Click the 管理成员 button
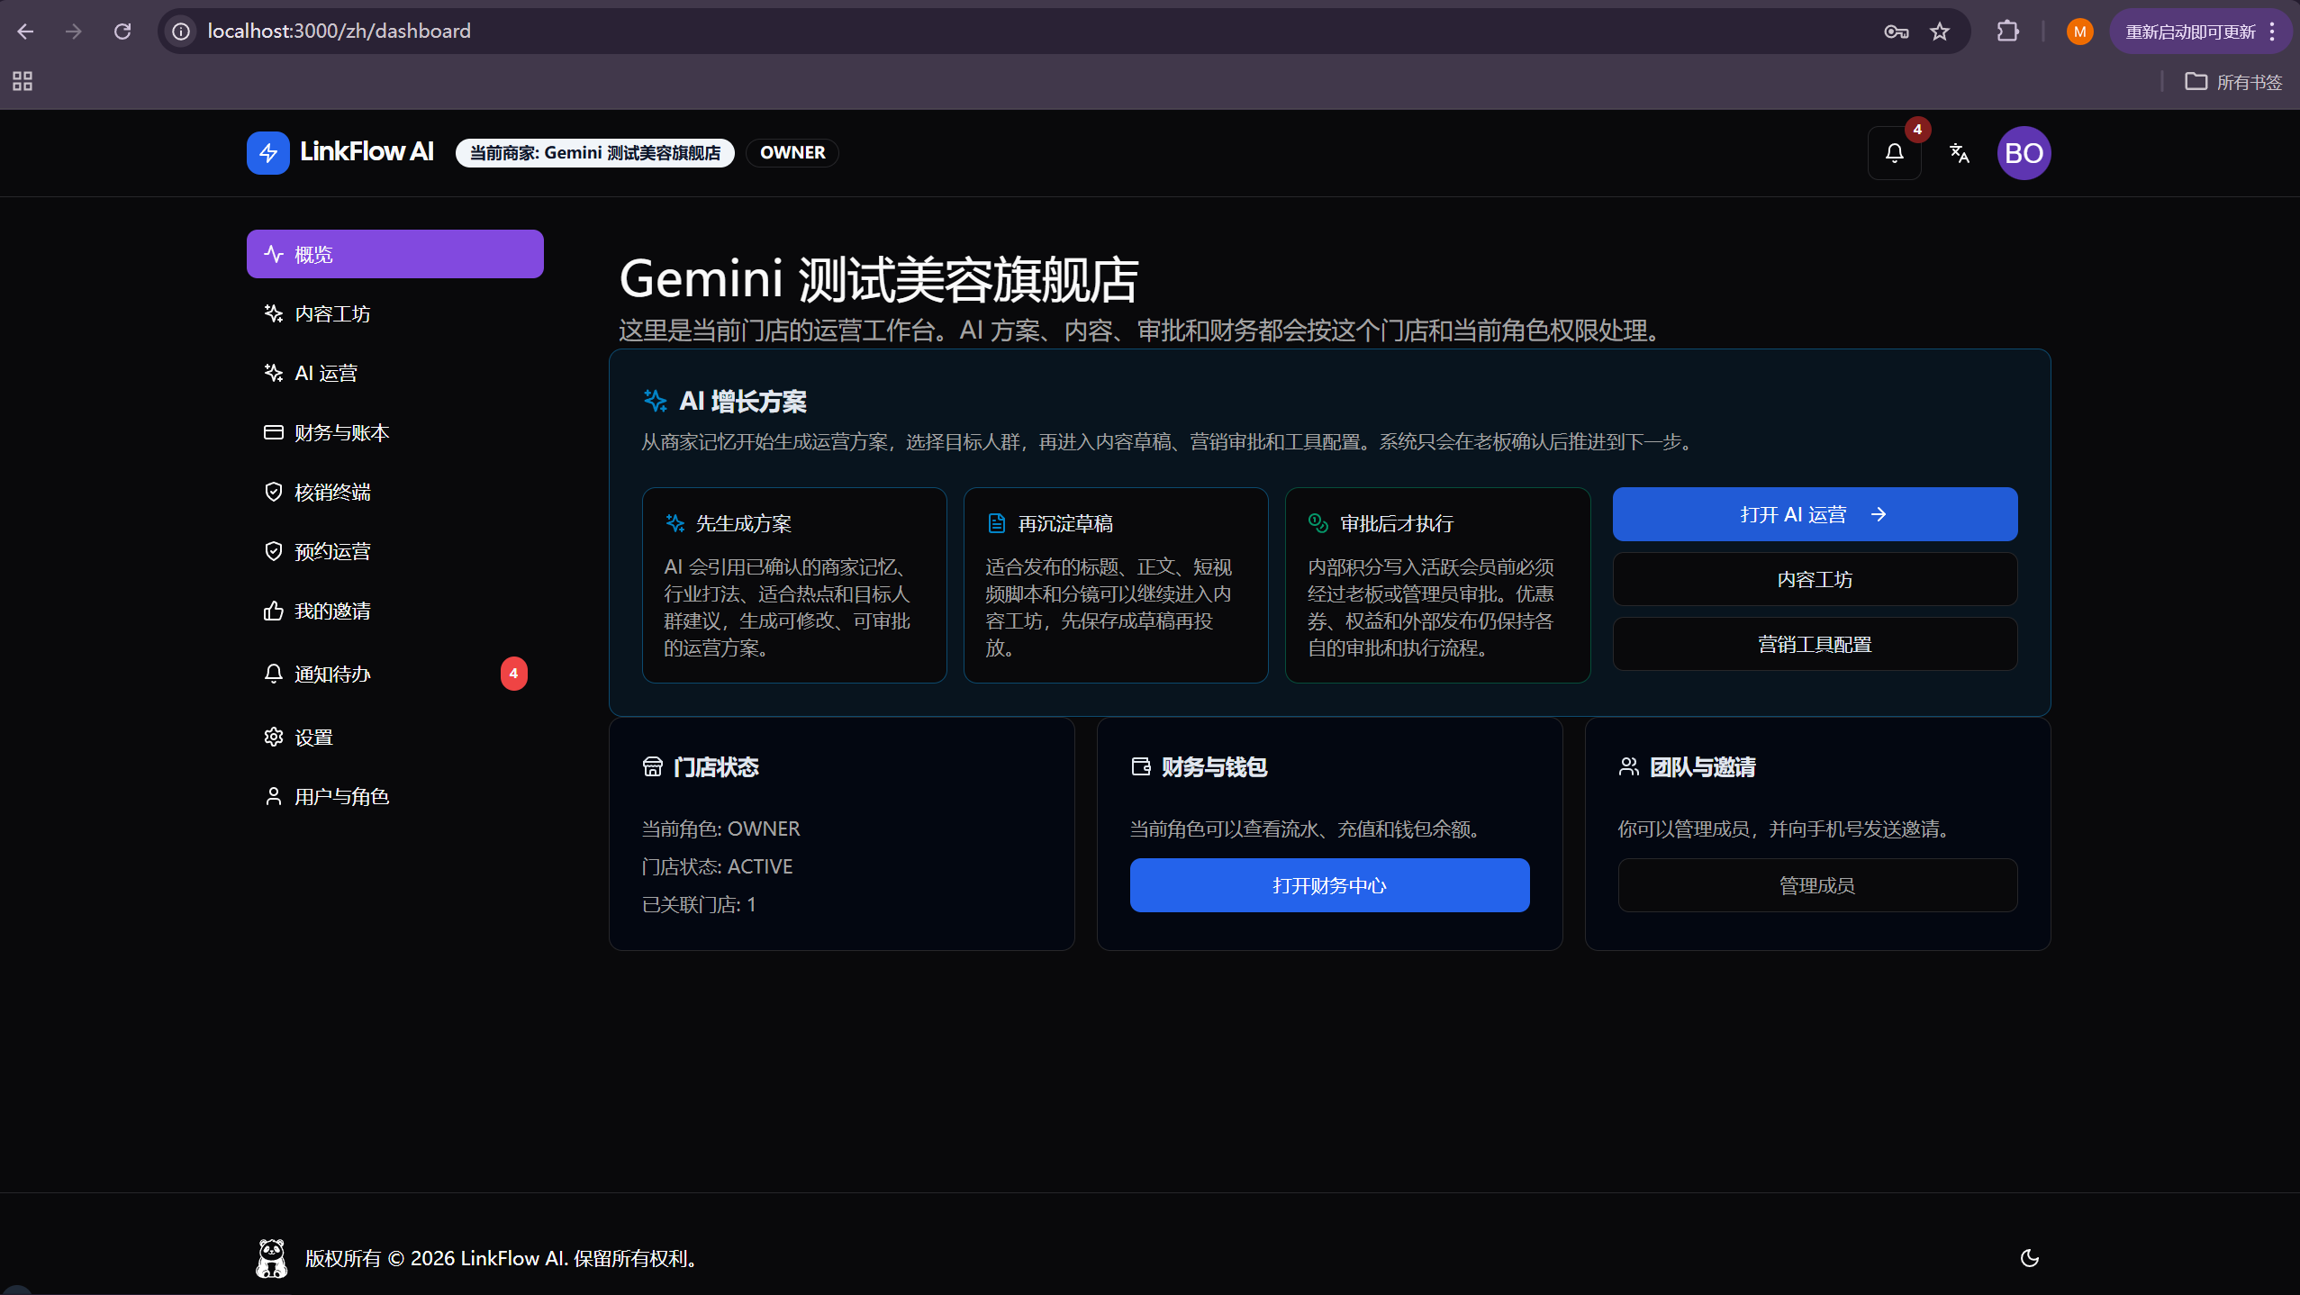The width and height of the screenshot is (2300, 1295). click(1817, 885)
